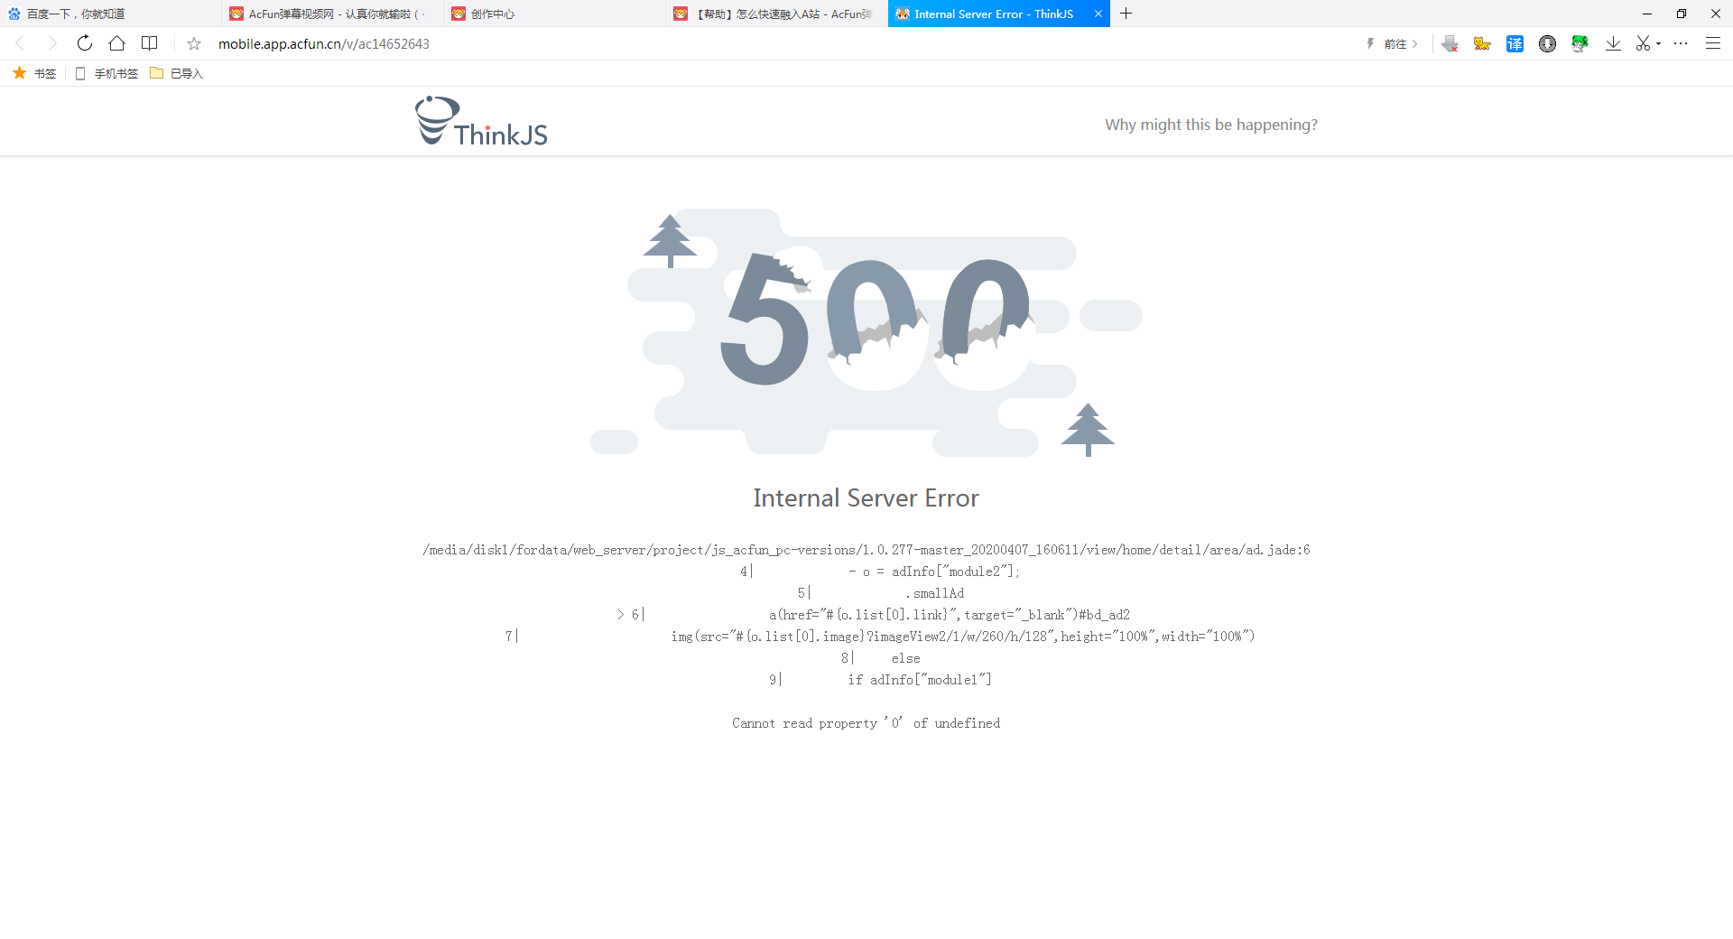This screenshot has height=939, width=1733.
Task: Open the 手机书签 mobile bookmarks
Action: [107, 73]
